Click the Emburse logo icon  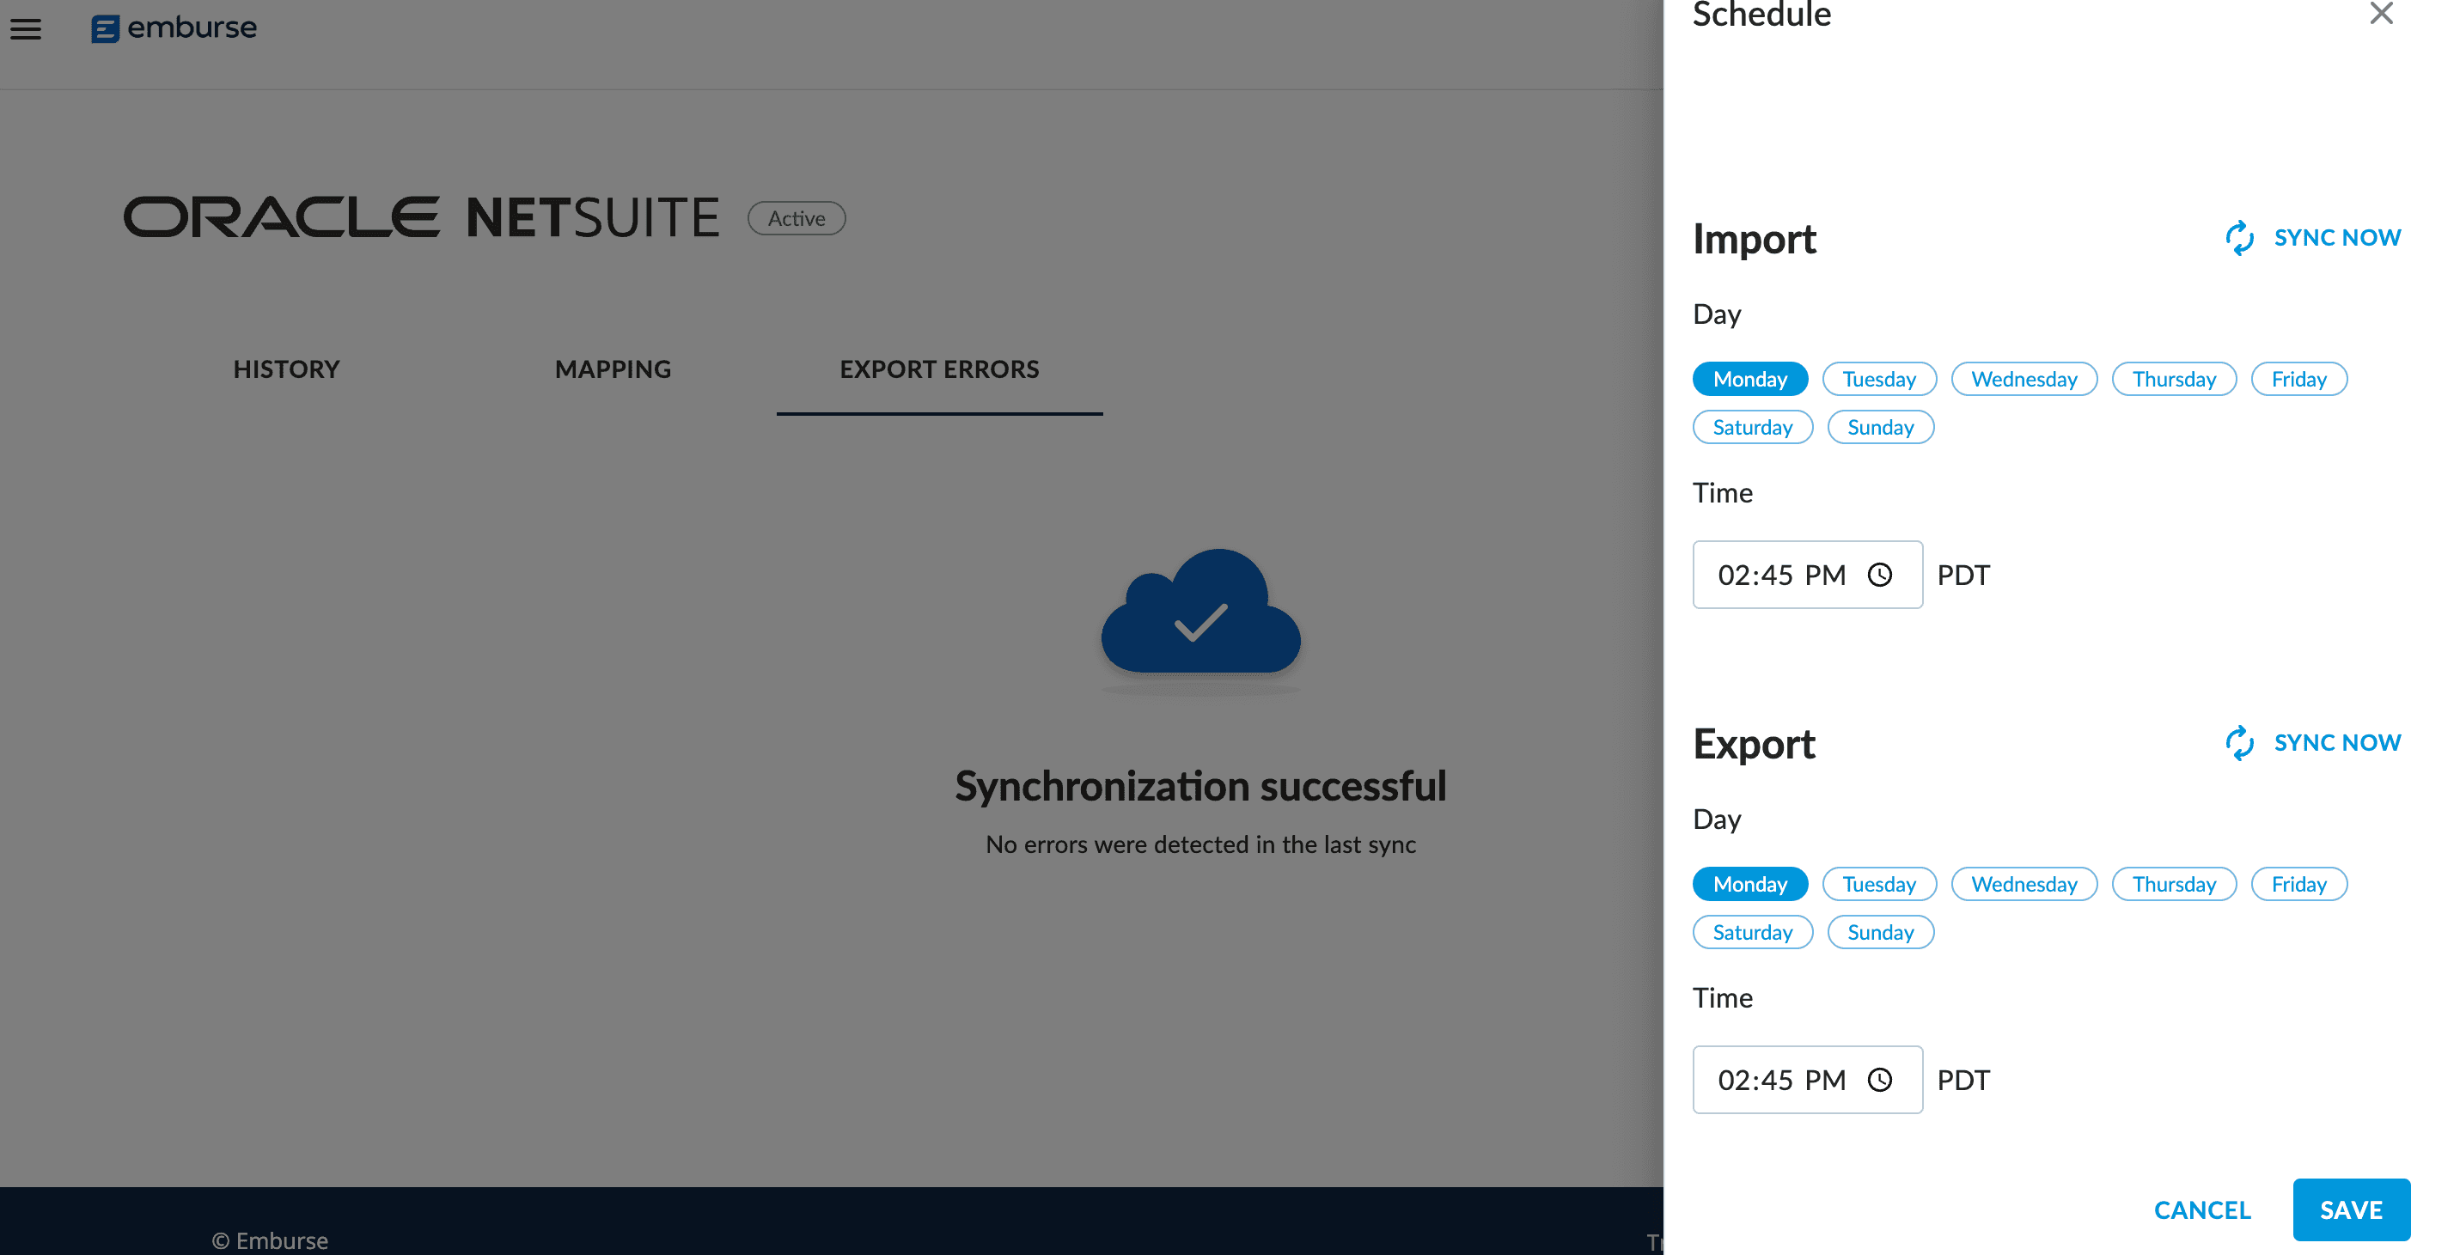coord(105,28)
